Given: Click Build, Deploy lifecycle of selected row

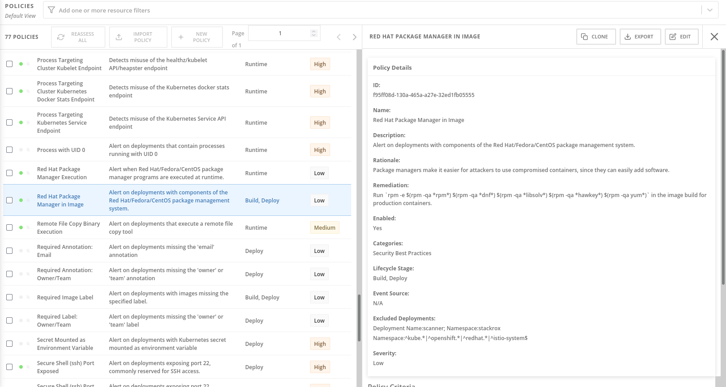Looking at the screenshot, I should click(262, 200).
